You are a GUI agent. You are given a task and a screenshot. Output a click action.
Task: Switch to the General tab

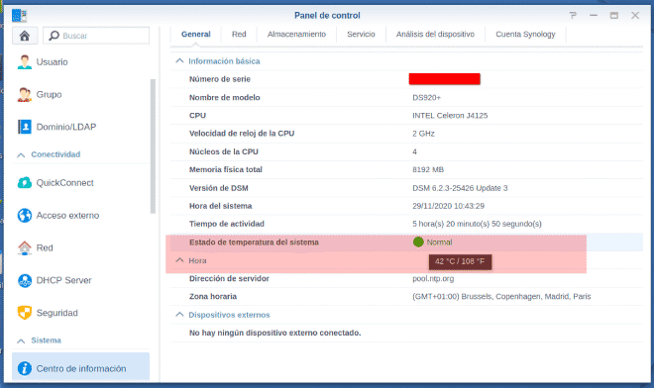(195, 35)
